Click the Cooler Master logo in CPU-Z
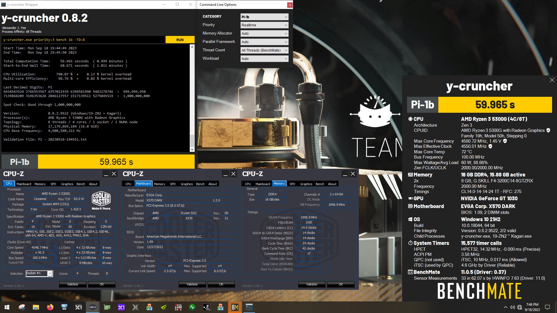 point(101,201)
